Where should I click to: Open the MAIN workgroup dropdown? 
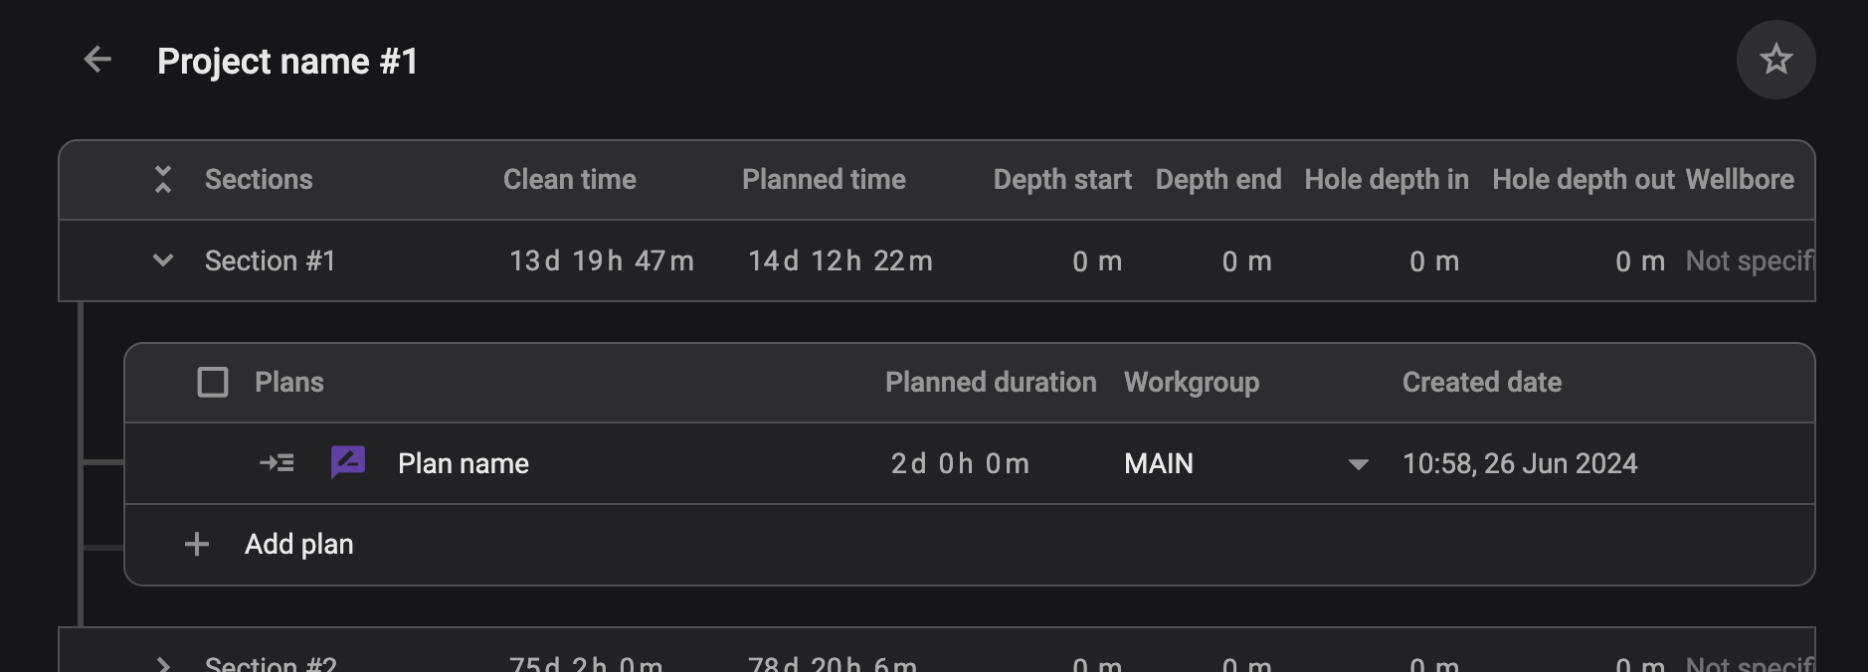point(1357,463)
